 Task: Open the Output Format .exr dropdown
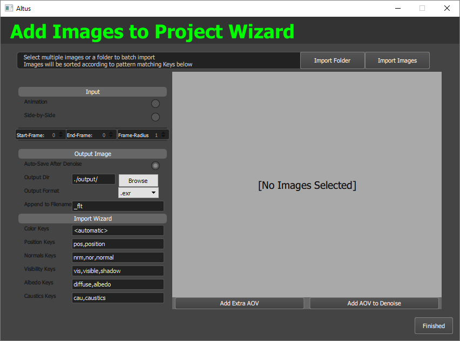coord(138,193)
